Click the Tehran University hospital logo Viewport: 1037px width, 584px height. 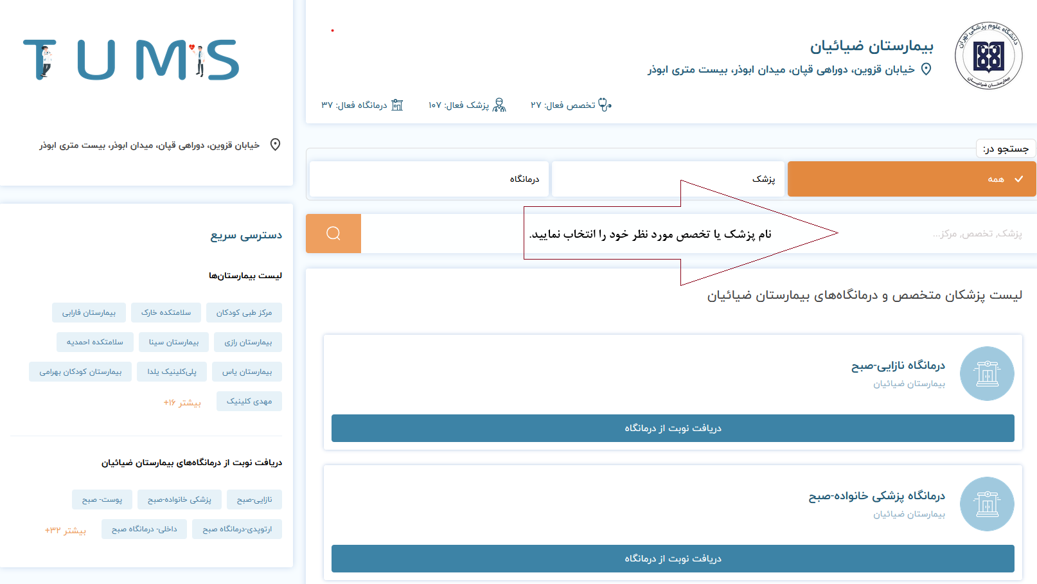coord(988,56)
